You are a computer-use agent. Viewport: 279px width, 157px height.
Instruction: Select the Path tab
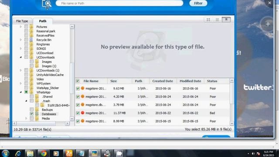tap(43, 21)
